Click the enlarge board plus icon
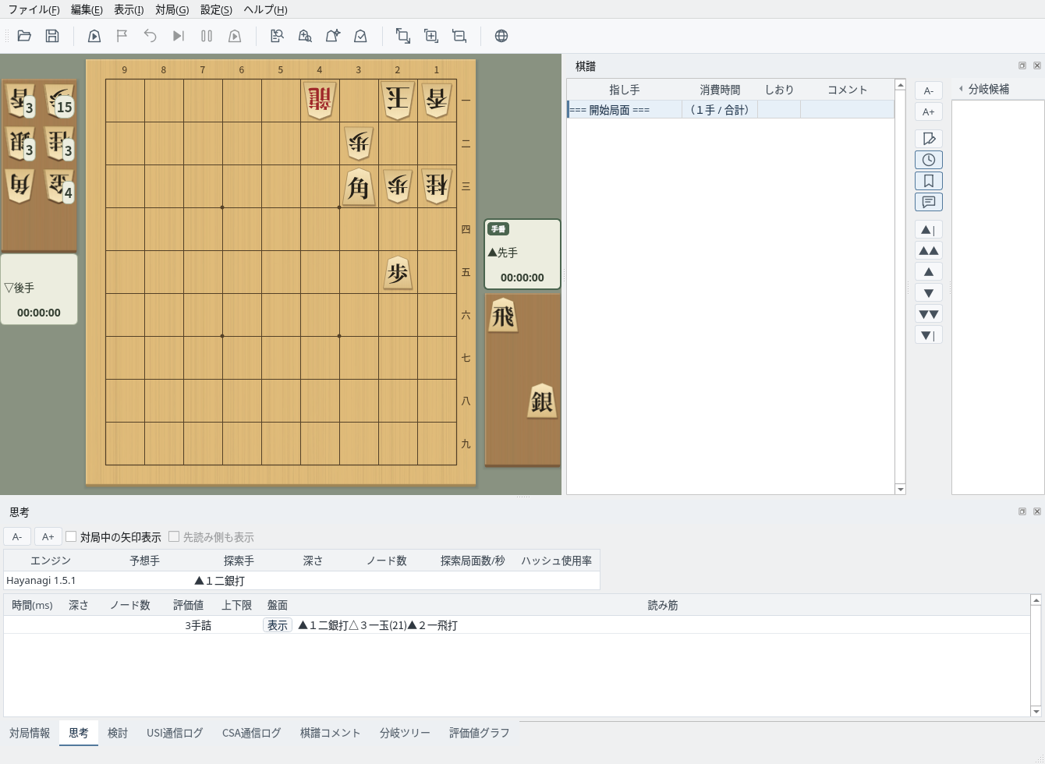Image resolution: width=1045 pixels, height=764 pixels. click(431, 36)
